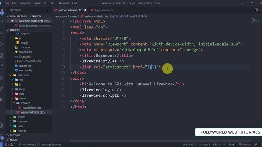Image resolution: width=262 pixels, height=147 pixels.
Task: Click the horizontal editor scrollbar
Action: (160, 141)
